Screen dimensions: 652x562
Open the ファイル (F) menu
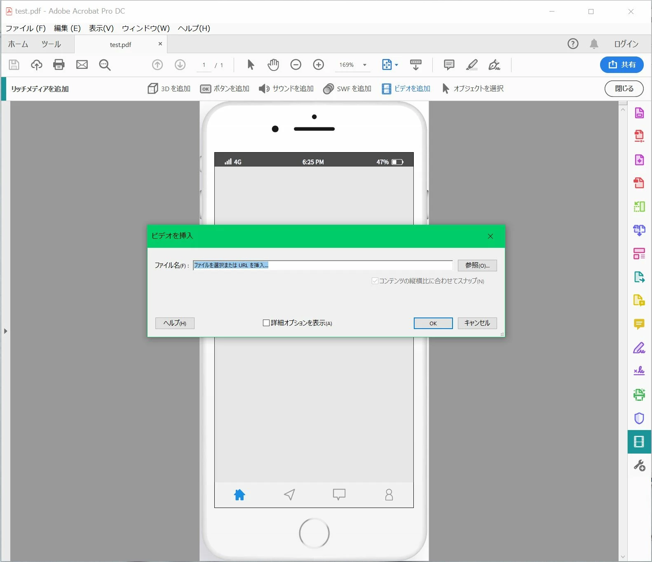coord(26,28)
